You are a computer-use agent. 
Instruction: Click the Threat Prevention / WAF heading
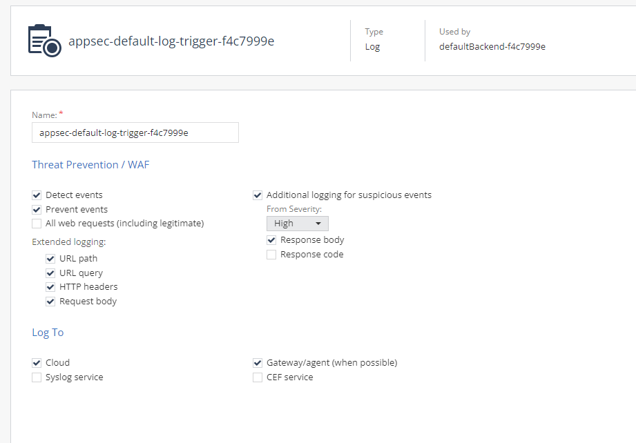90,164
